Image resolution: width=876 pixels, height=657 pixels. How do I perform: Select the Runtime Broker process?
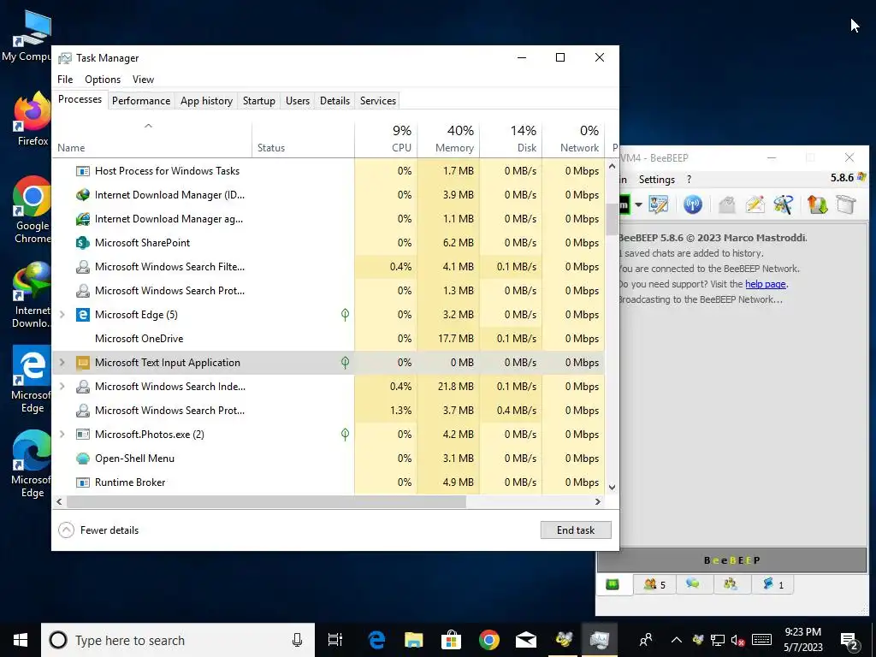328,482
